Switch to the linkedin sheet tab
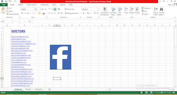The image size is (177, 95). (28, 89)
